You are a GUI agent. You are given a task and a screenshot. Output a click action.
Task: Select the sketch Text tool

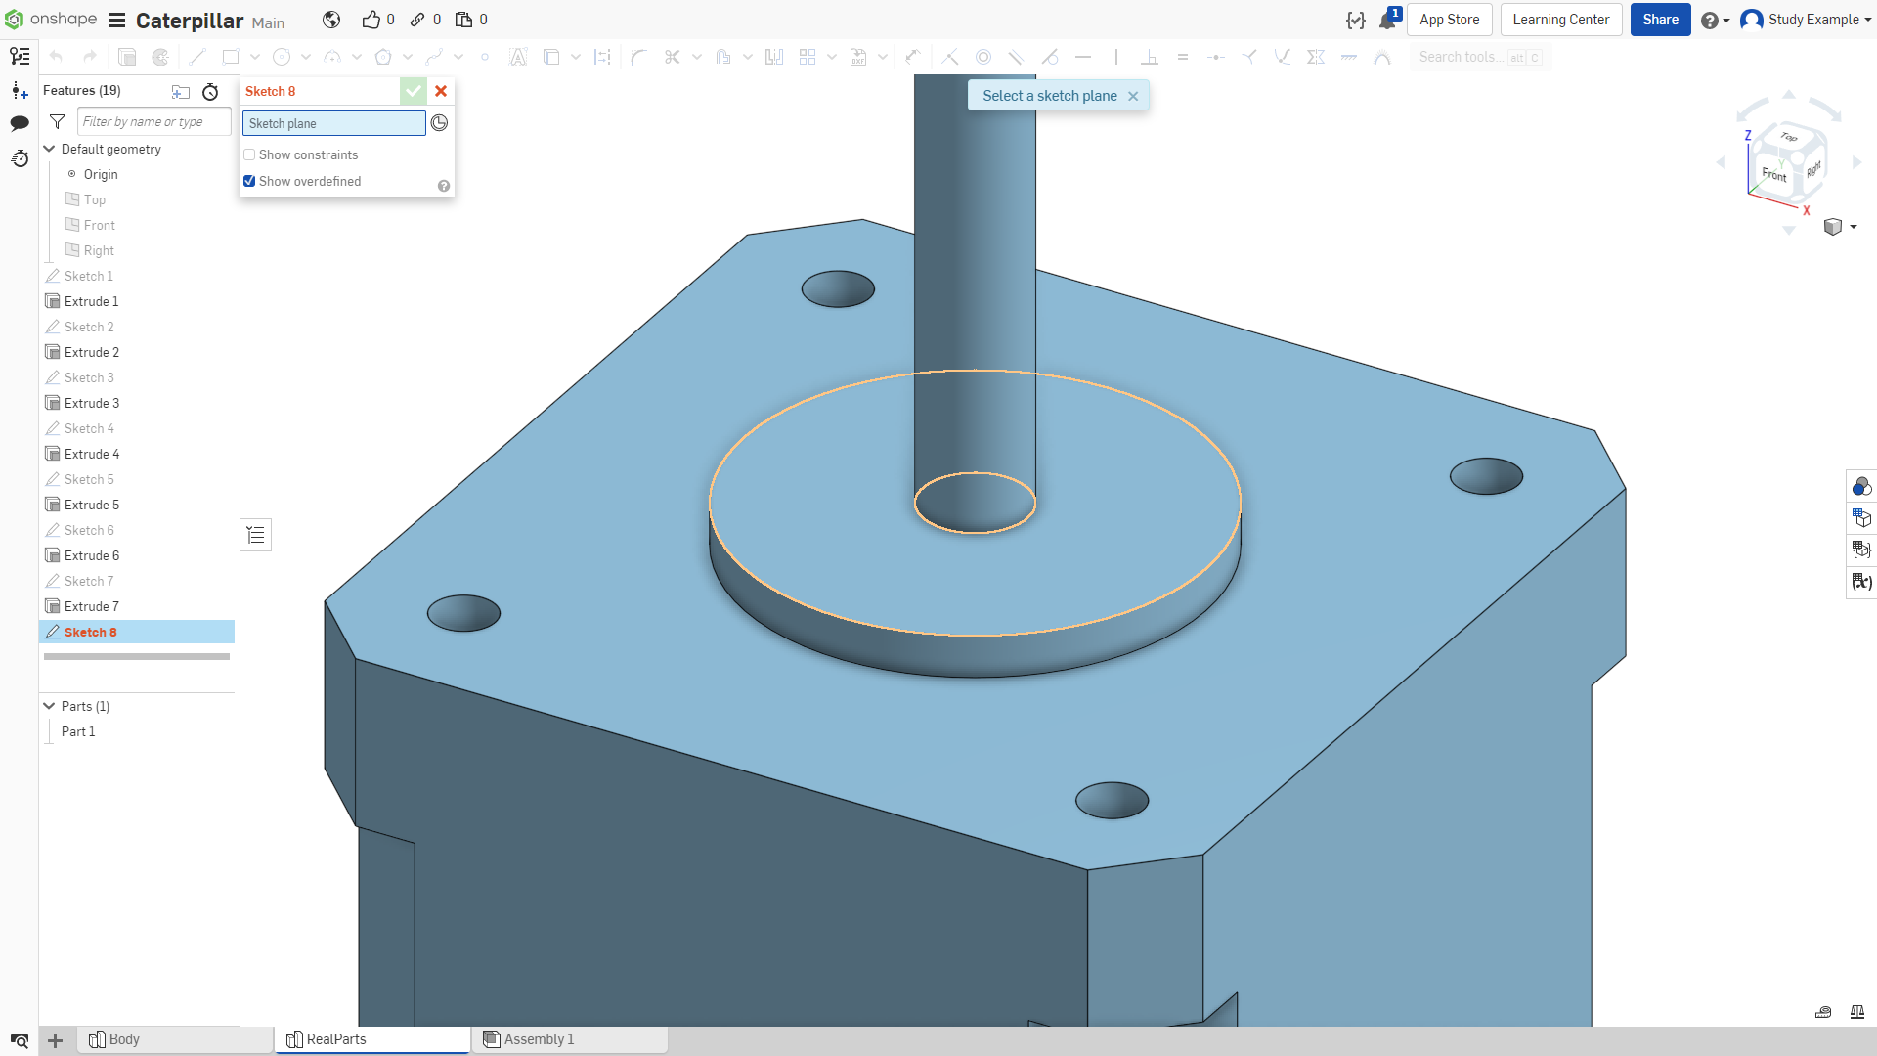coord(518,57)
